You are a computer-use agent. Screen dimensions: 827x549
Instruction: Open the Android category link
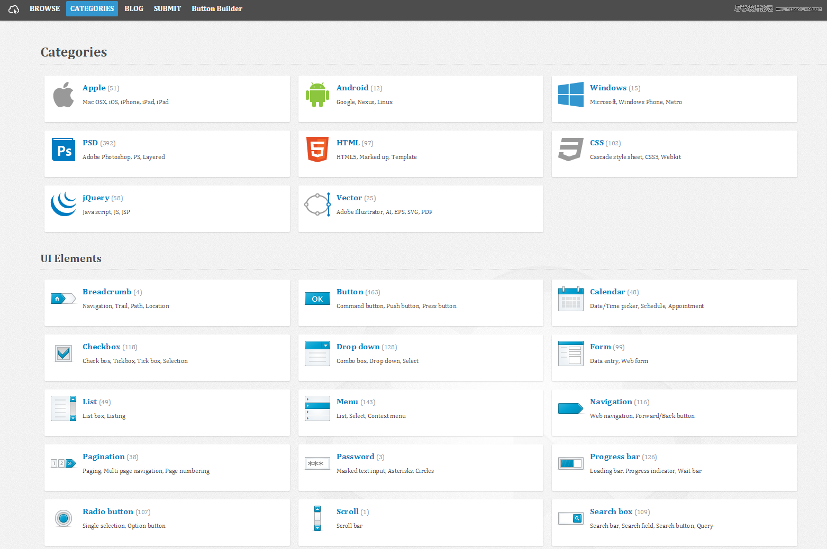[352, 88]
